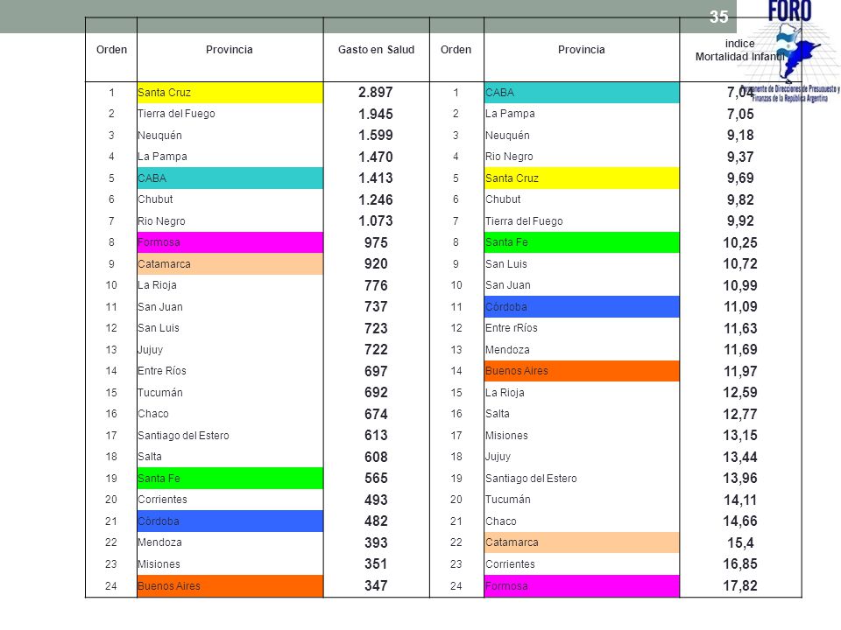Viewport: 841px width, 630px height.
Task: Click value 737 for San Juan
Action: (376, 306)
